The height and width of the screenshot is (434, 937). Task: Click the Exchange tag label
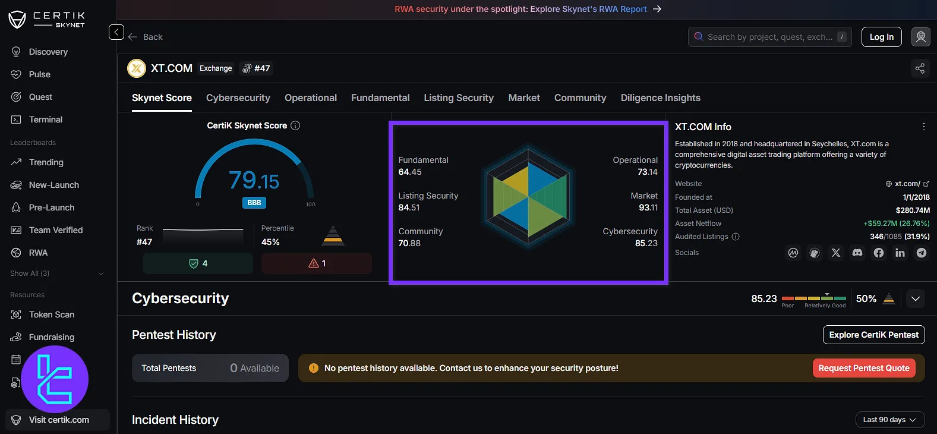216,68
